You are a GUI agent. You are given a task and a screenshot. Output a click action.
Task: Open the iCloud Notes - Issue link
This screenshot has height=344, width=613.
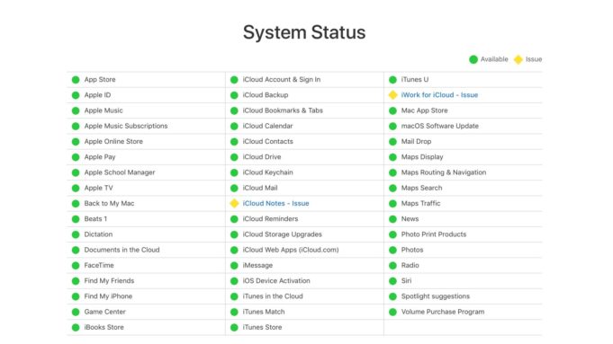(275, 203)
